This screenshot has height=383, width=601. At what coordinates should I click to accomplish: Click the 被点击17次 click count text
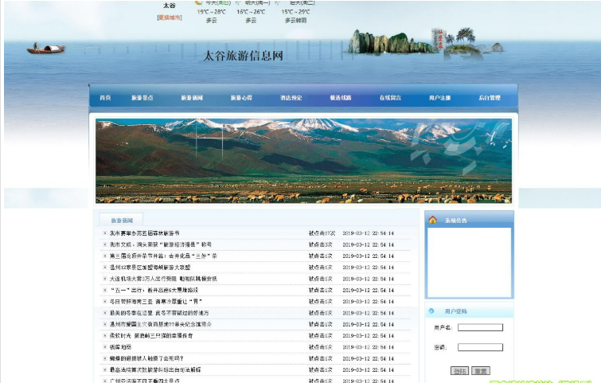[322, 233]
